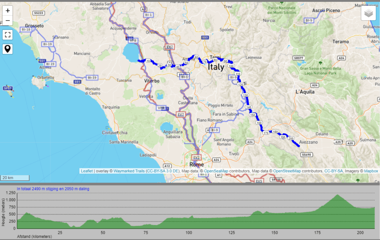Click the kilometer 130 route marker
The height and width of the screenshot is (240, 380).
point(245,95)
